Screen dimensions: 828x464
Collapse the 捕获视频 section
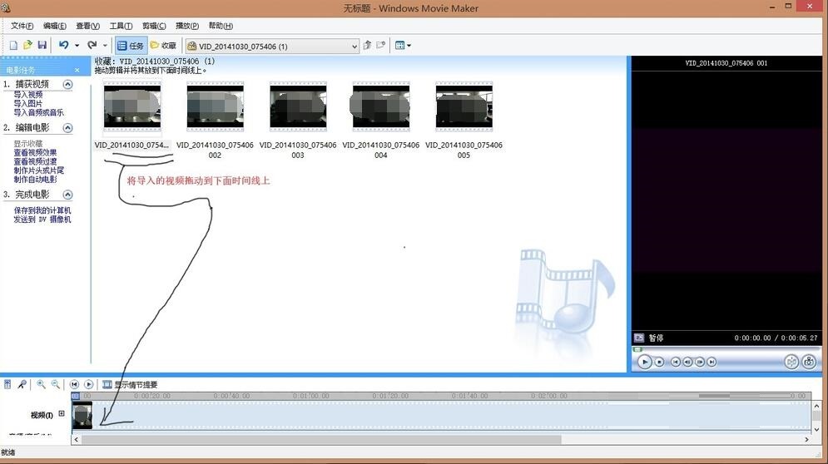(67, 85)
